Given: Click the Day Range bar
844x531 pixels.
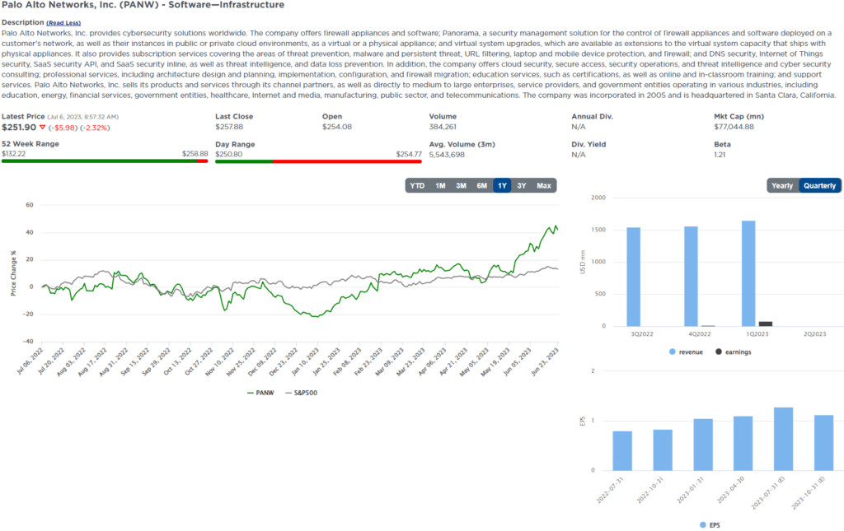Looking at the screenshot, I should pyautogui.click(x=318, y=161).
